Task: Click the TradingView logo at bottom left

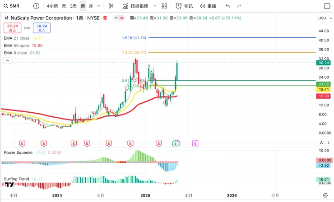Action: point(9,184)
